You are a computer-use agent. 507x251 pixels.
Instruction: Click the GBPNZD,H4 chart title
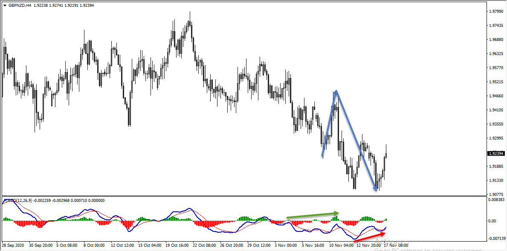[x=19, y=6]
